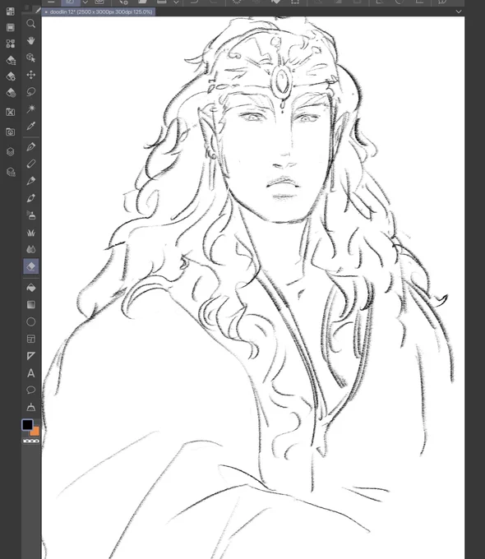Select the Airbrush spray tool

[x=31, y=215]
